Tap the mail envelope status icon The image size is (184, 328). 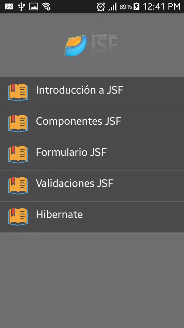point(9,6)
